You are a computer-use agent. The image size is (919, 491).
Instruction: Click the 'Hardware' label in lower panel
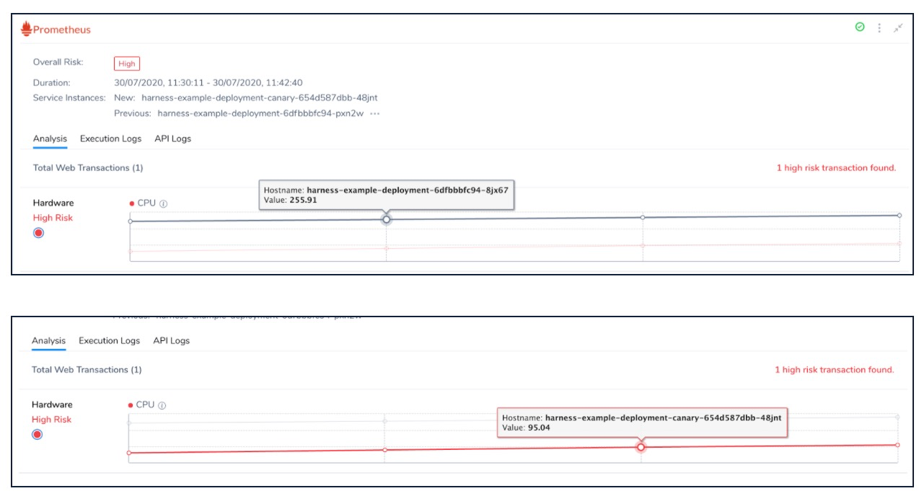tap(52, 405)
